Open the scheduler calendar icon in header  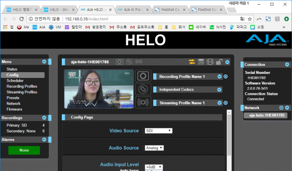point(201,62)
